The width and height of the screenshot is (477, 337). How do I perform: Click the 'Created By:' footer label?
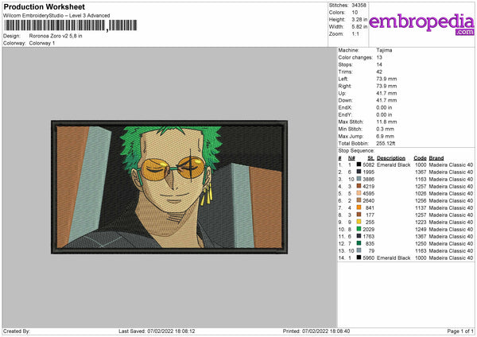pyautogui.click(x=17, y=331)
